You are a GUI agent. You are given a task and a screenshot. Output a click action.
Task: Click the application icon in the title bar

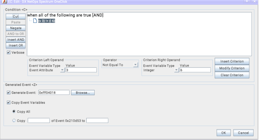3,2
